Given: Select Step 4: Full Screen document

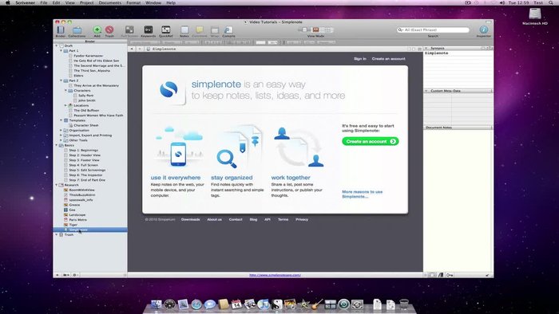Looking at the screenshot, I should pos(83,165).
